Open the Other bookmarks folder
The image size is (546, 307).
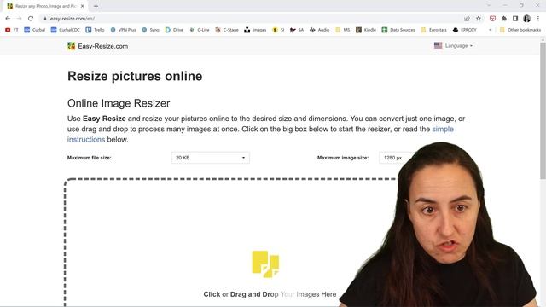pos(520,30)
